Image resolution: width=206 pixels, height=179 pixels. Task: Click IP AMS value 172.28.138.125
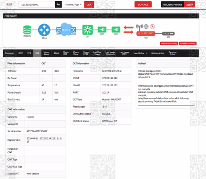110,85
